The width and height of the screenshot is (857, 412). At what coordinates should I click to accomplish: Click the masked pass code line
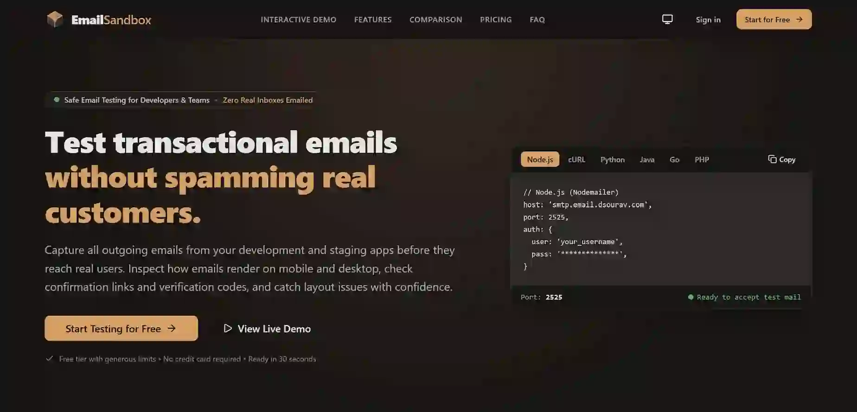click(x=579, y=254)
